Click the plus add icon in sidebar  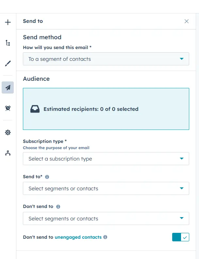(x=8, y=22)
